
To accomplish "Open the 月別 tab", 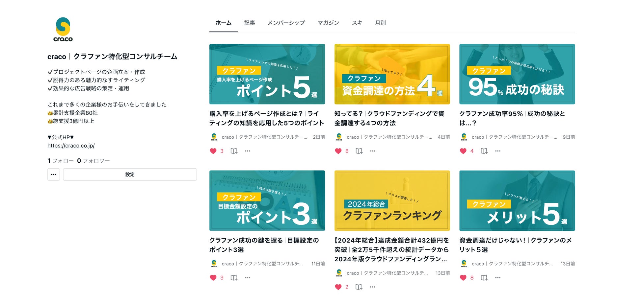I will pos(380,23).
